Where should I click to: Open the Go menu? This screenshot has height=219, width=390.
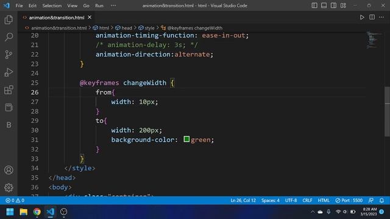[86, 5]
